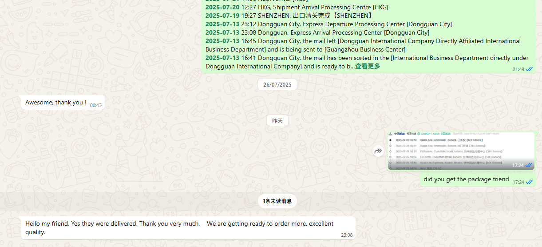This screenshot has width=542, height=247.
Task: Click the 2025-07-13 23:12 tracking date
Action: [x=222, y=24]
